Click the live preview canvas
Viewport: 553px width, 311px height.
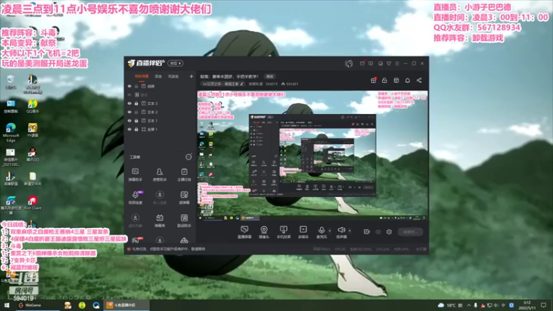click(312, 155)
